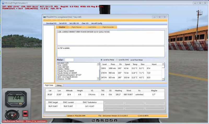Click the Clear WX button
This screenshot has width=209, height=124.
point(85,23)
